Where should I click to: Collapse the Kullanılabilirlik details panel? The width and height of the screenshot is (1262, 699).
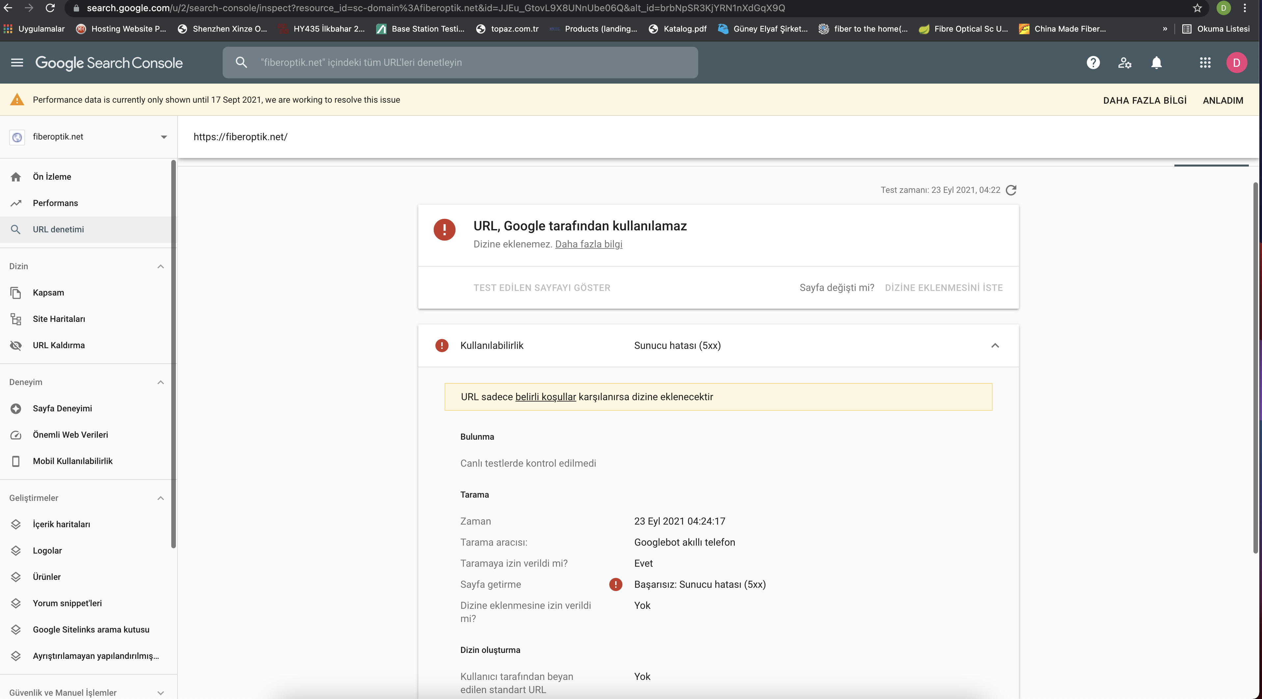(995, 346)
